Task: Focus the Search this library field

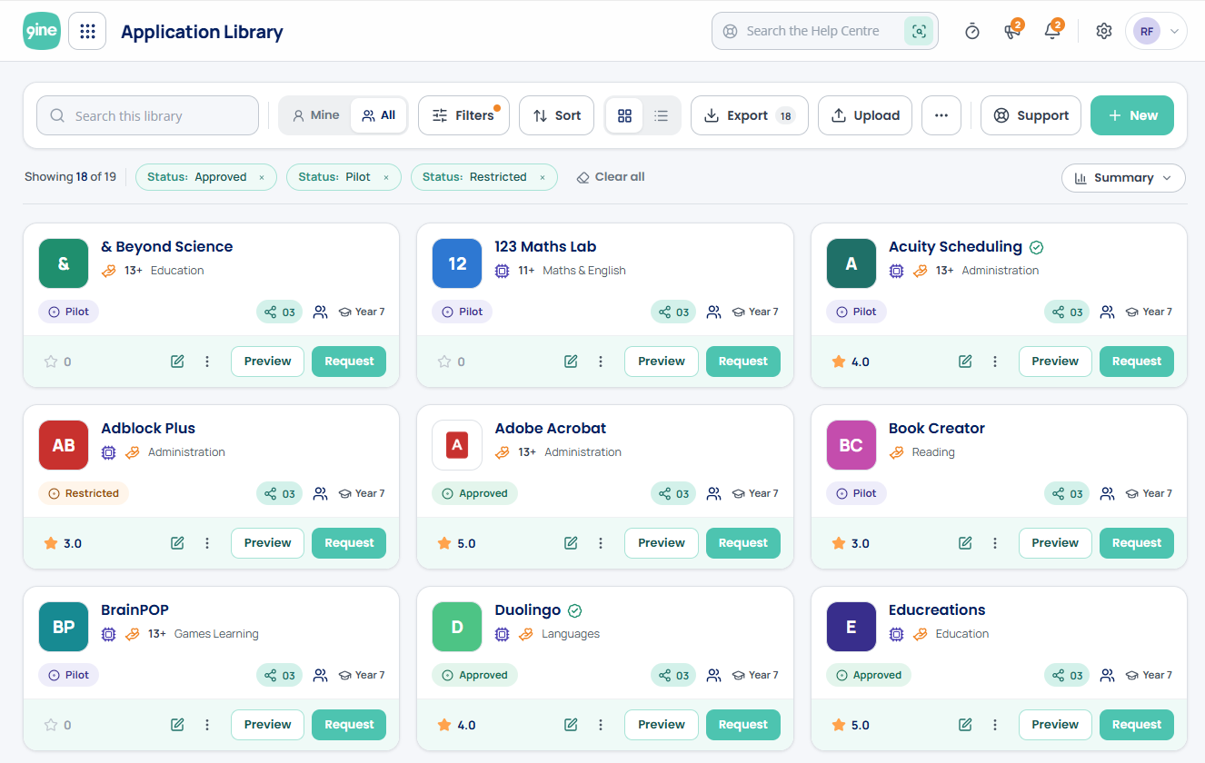Action: point(147,115)
